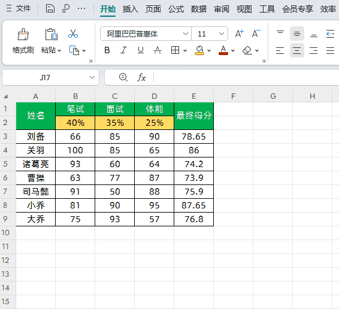The width and height of the screenshot is (339, 309).
Task: Expand the fill color dropdown arrow
Action: pyautogui.click(x=209, y=50)
